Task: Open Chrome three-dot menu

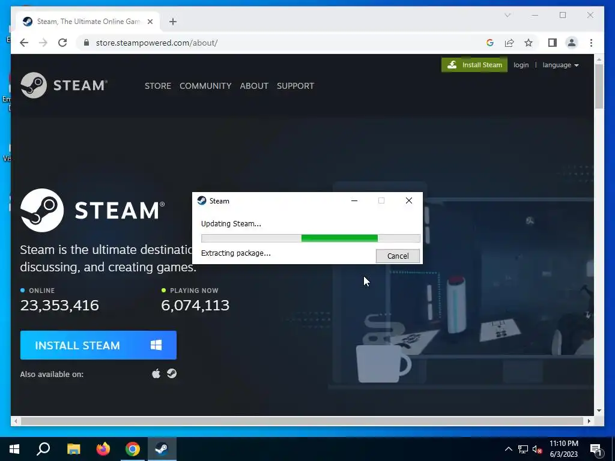Action: [591, 43]
